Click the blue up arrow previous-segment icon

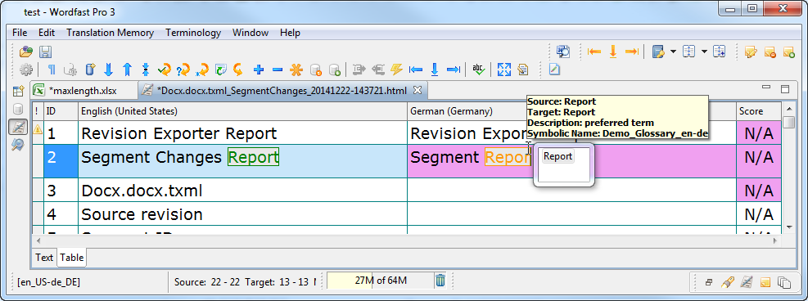click(x=127, y=70)
